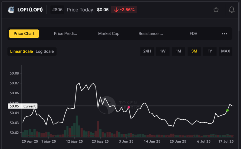Click the red down-arrow price change badge
This screenshot has width=241, height=149.
124,10
